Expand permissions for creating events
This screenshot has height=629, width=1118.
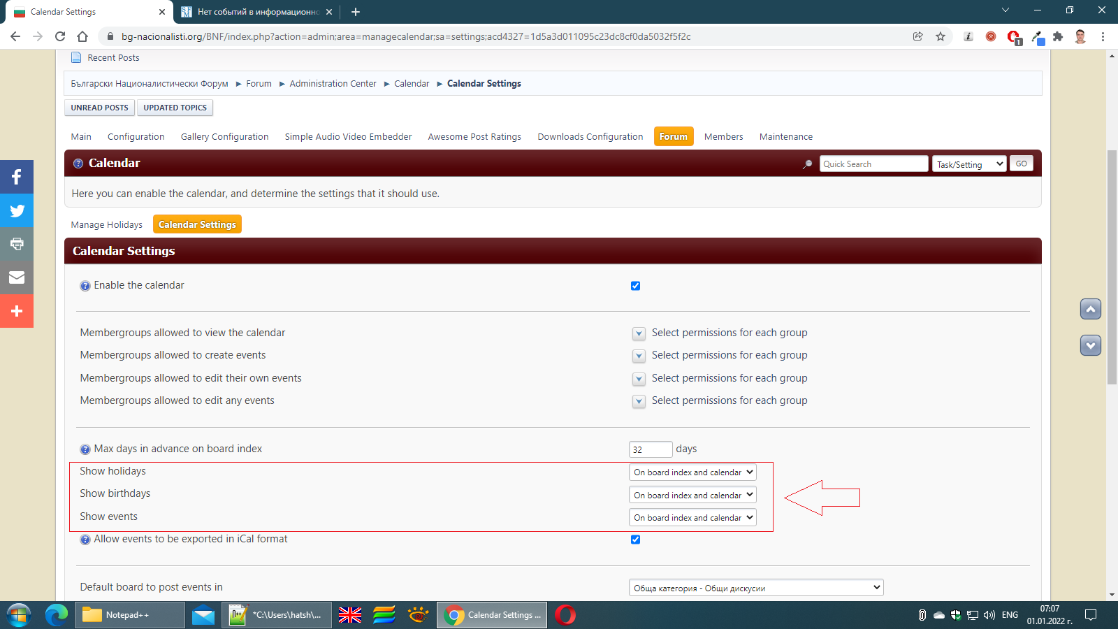(x=639, y=356)
